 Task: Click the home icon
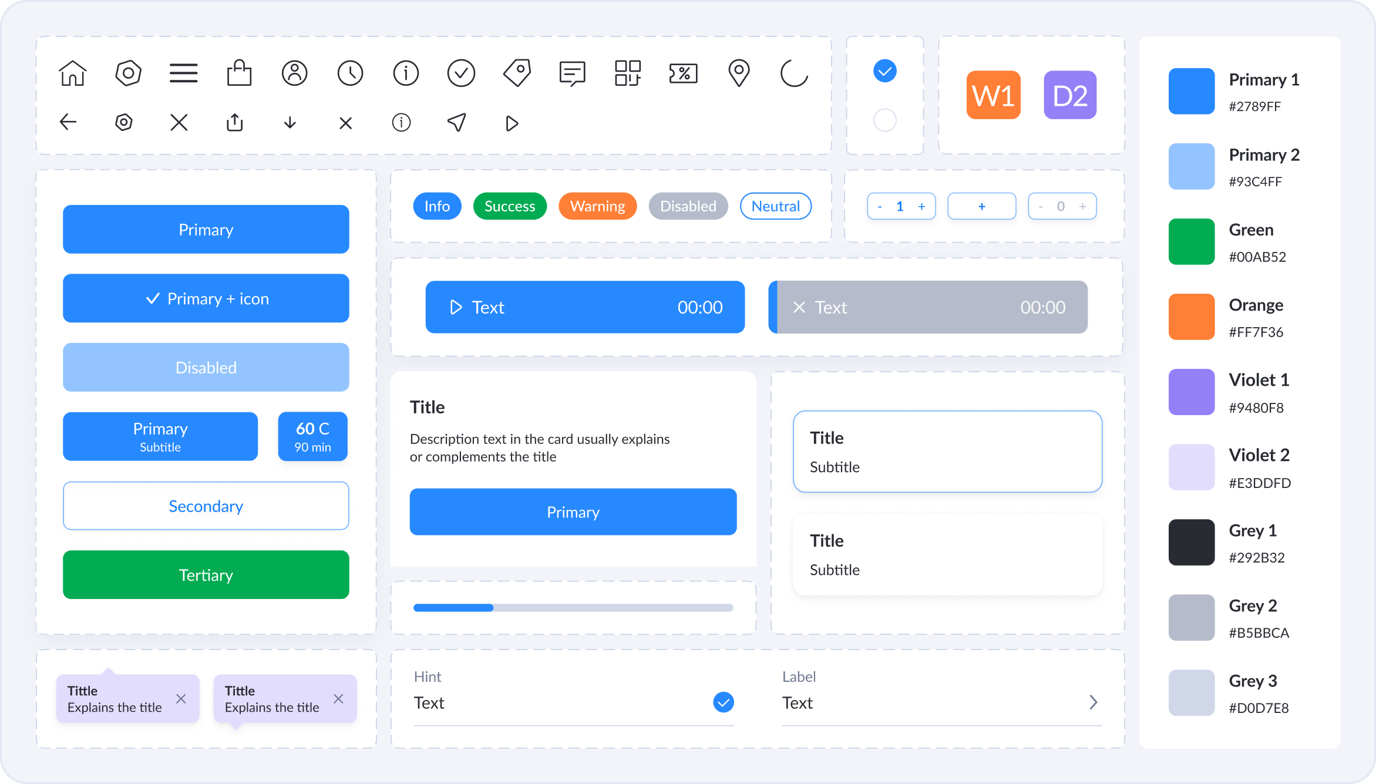[73, 73]
